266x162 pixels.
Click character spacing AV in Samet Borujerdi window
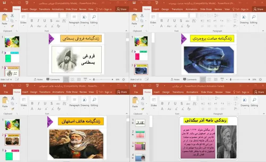pyautogui.click(x=194, y=21)
